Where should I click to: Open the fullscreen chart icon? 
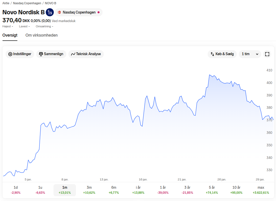(x=267, y=54)
